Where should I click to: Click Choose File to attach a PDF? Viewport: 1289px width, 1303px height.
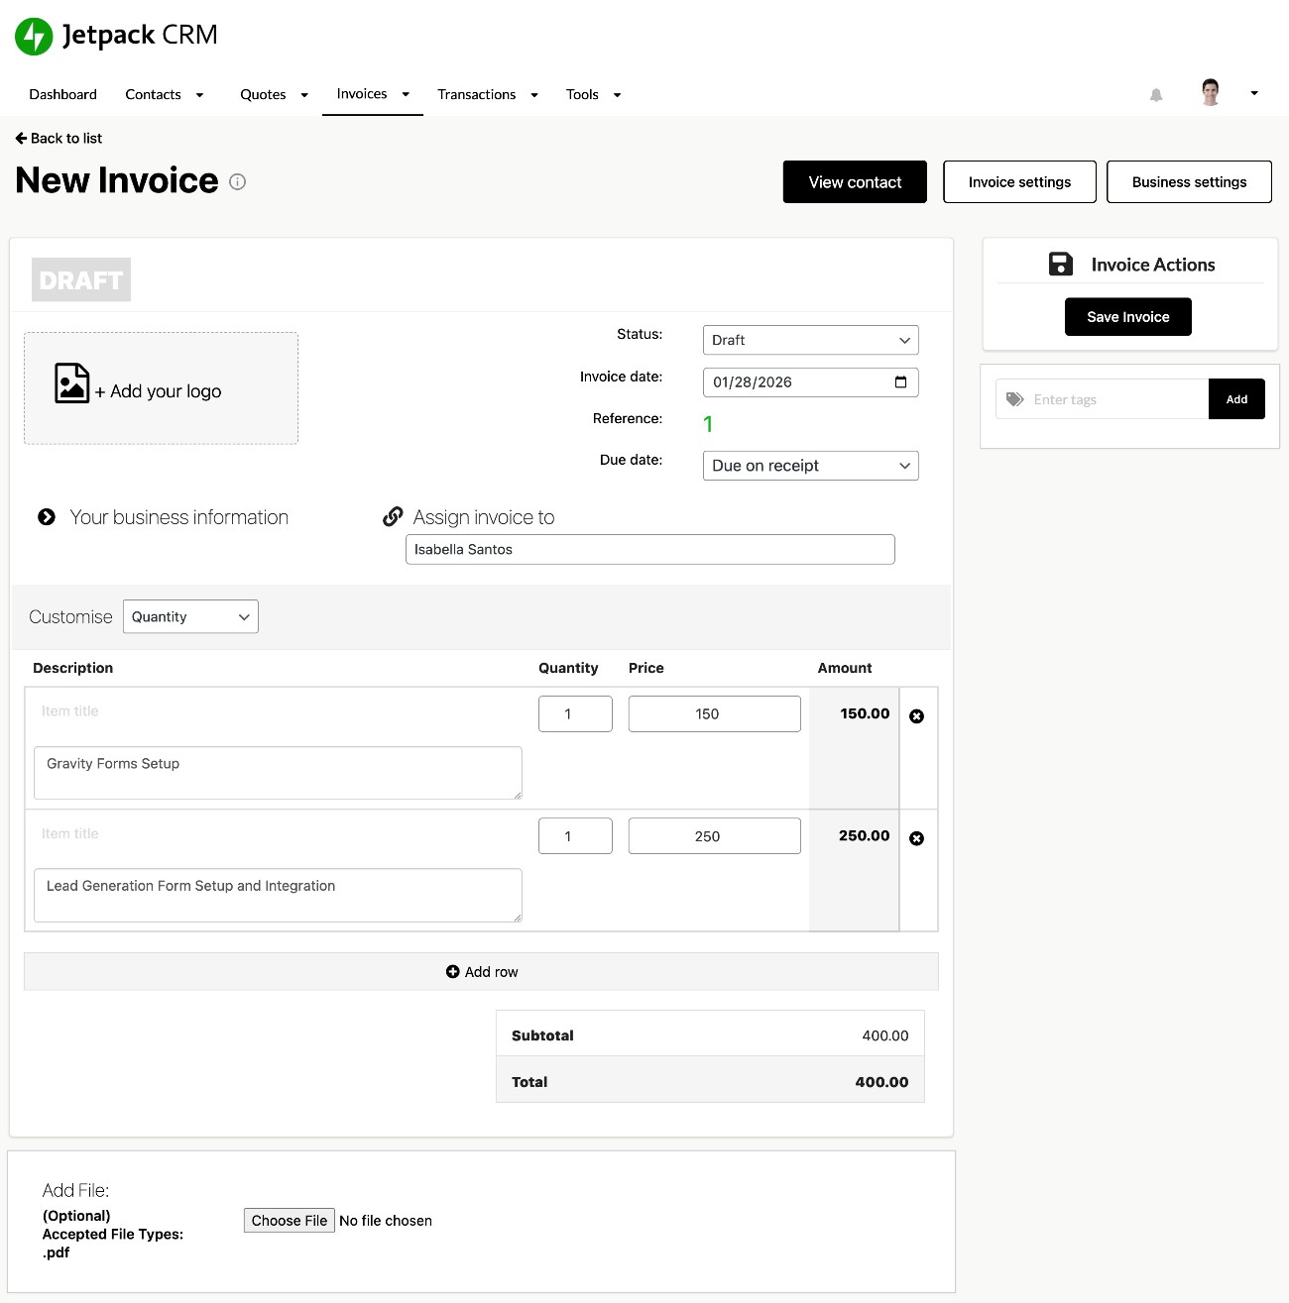tap(289, 1220)
